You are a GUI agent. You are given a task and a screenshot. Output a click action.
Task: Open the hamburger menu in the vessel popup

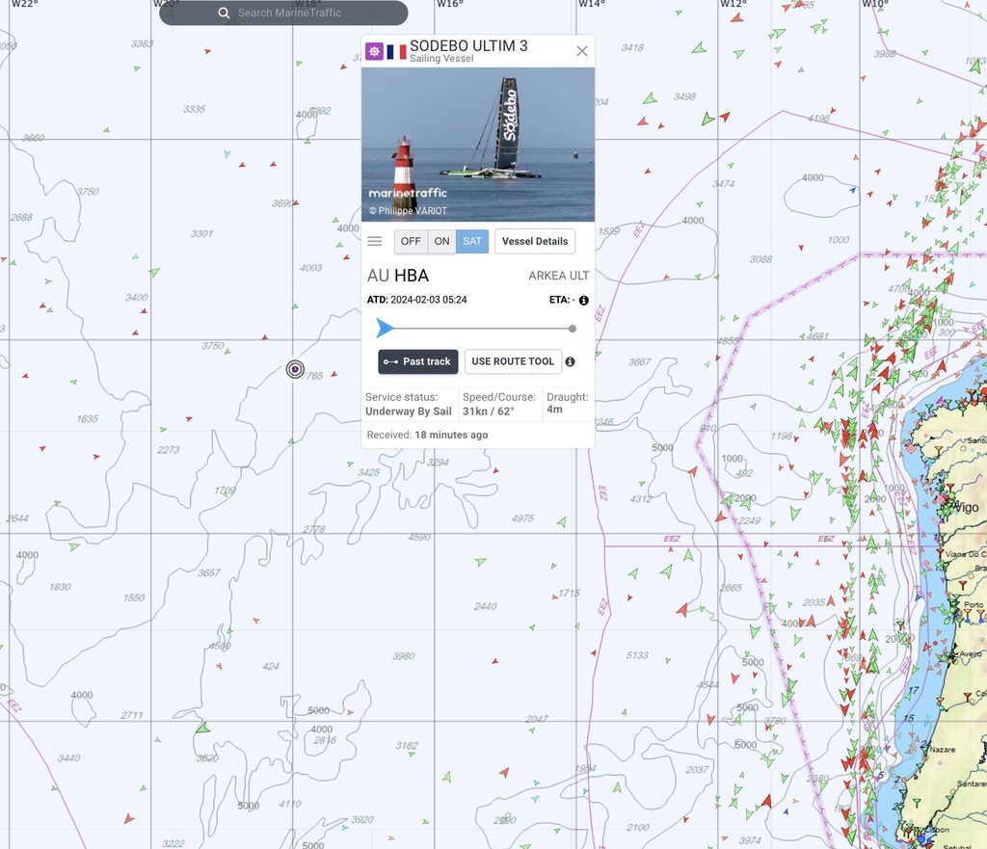tap(375, 241)
